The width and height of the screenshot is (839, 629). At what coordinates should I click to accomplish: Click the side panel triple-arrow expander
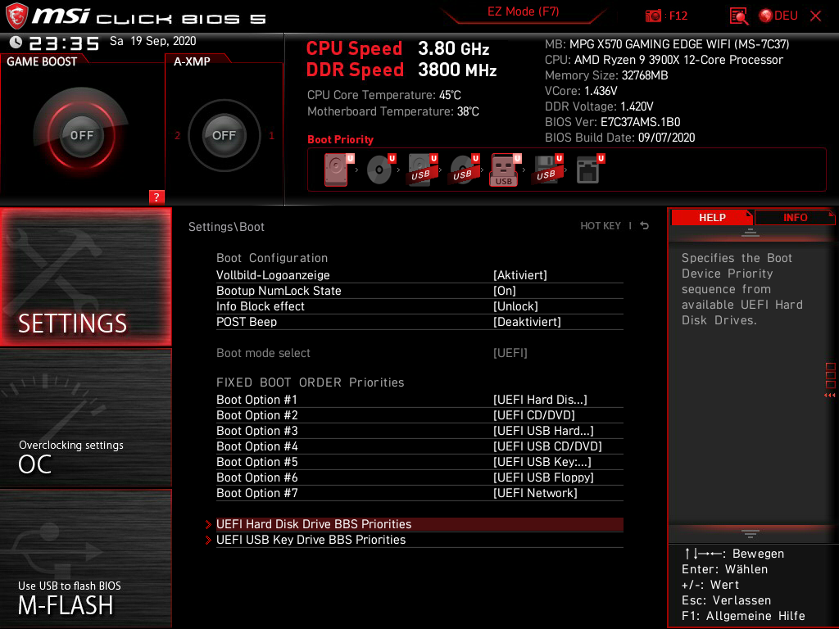(829, 396)
